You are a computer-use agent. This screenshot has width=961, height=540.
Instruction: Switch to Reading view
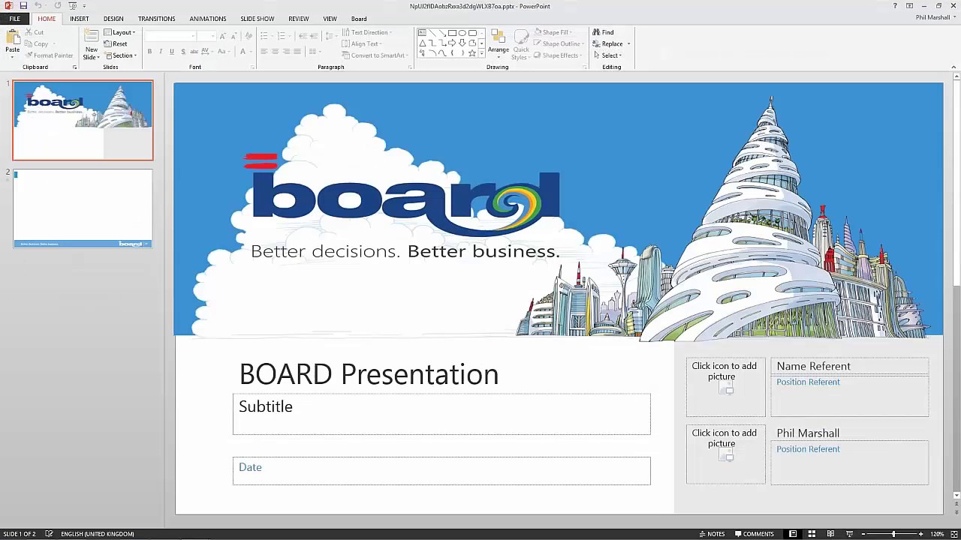click(830, 534)
